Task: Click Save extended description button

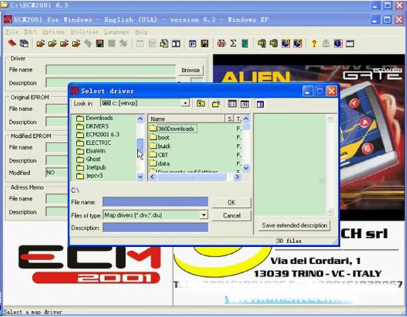Action: tap(294, 225)
